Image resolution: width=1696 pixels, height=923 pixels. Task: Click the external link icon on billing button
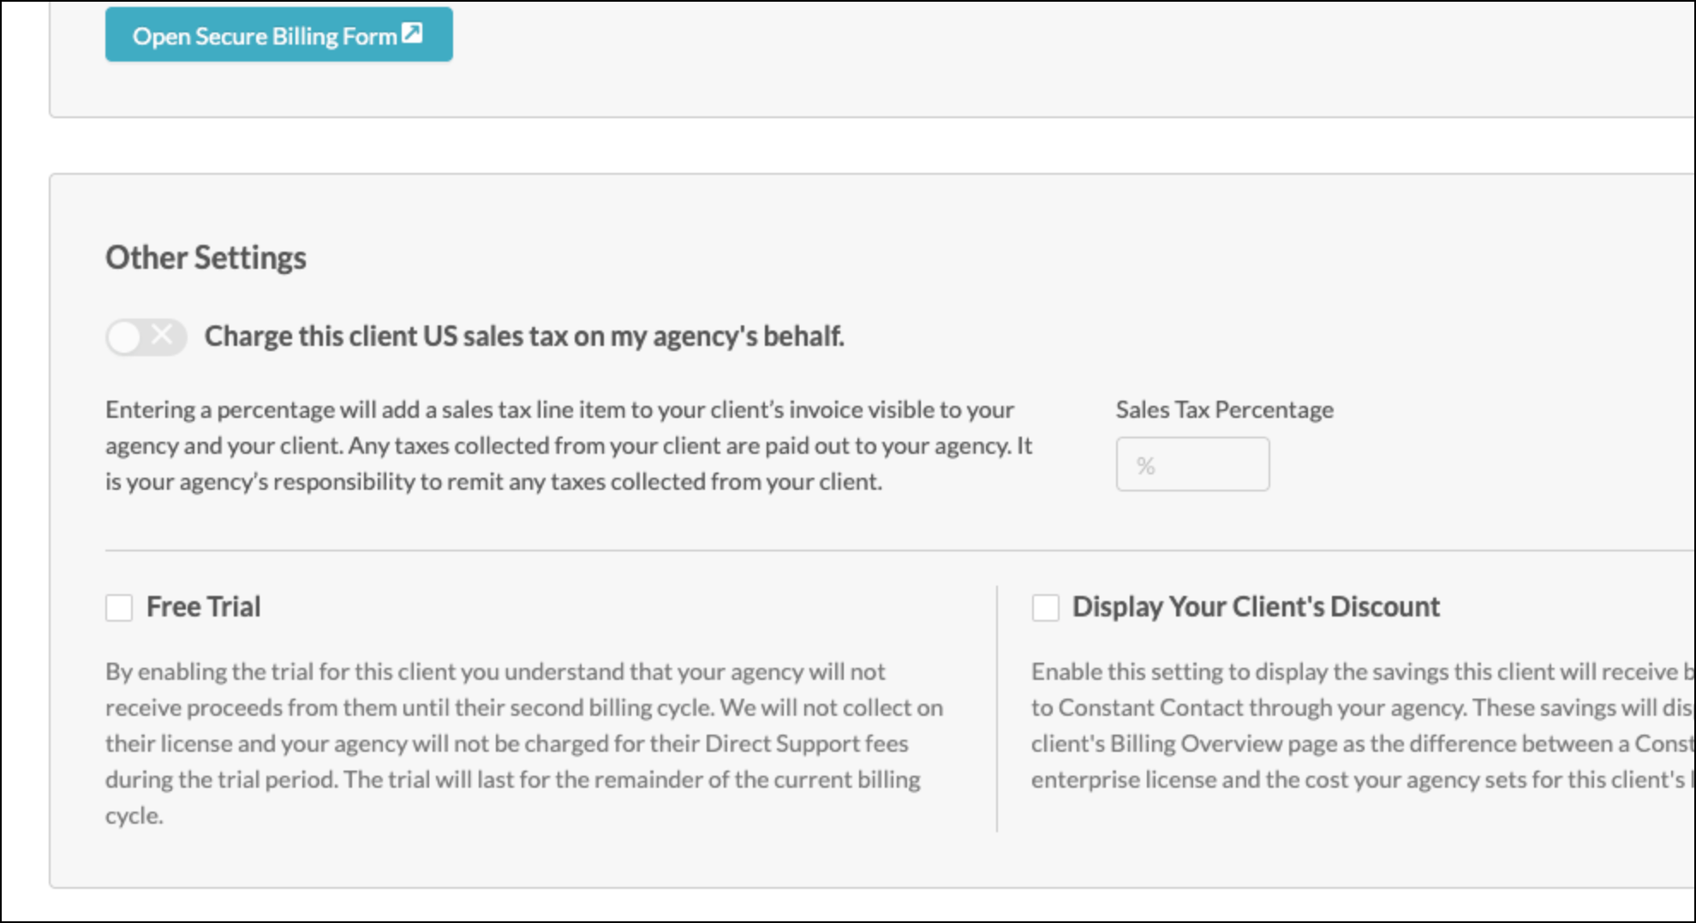pyautogui.click(x=412, y=33)
